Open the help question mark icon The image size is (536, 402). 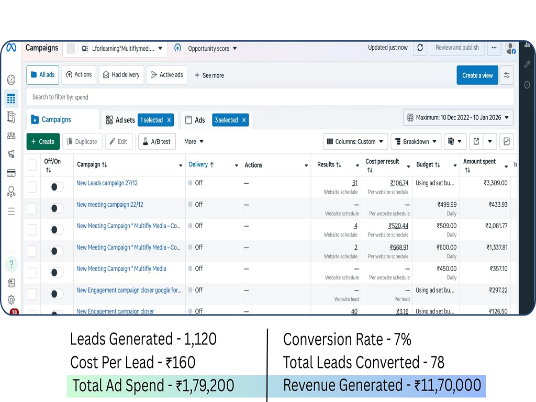click(11, 264)
